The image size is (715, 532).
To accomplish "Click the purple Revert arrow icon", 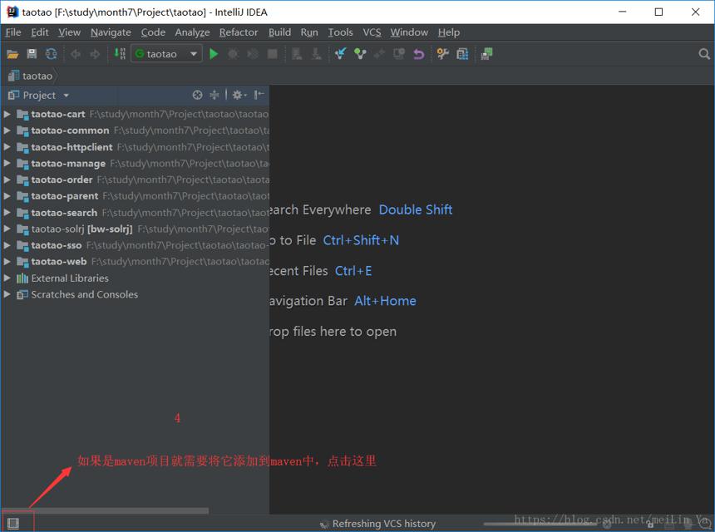I will pyautogui.click(x=418, y=54).
